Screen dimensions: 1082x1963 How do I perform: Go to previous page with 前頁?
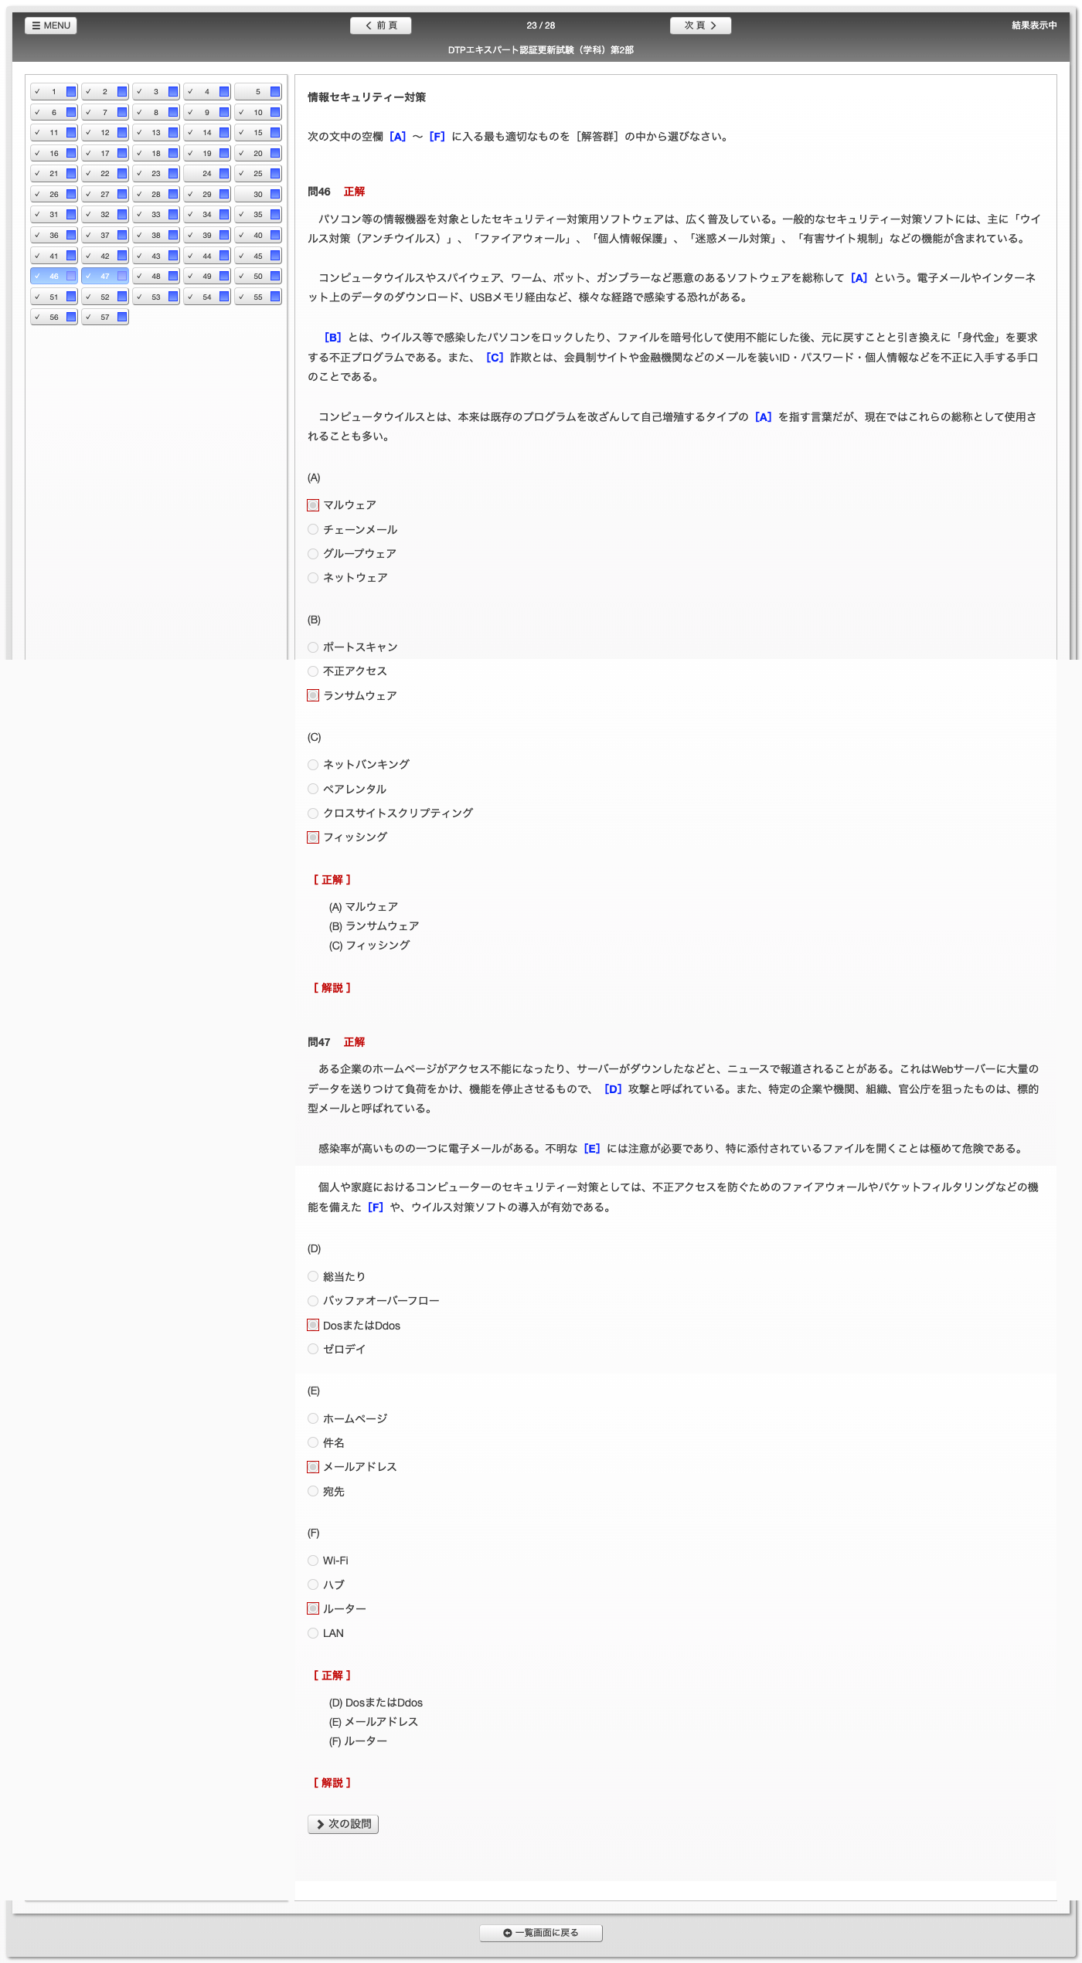pyautogui.click(x=381, y=25)
